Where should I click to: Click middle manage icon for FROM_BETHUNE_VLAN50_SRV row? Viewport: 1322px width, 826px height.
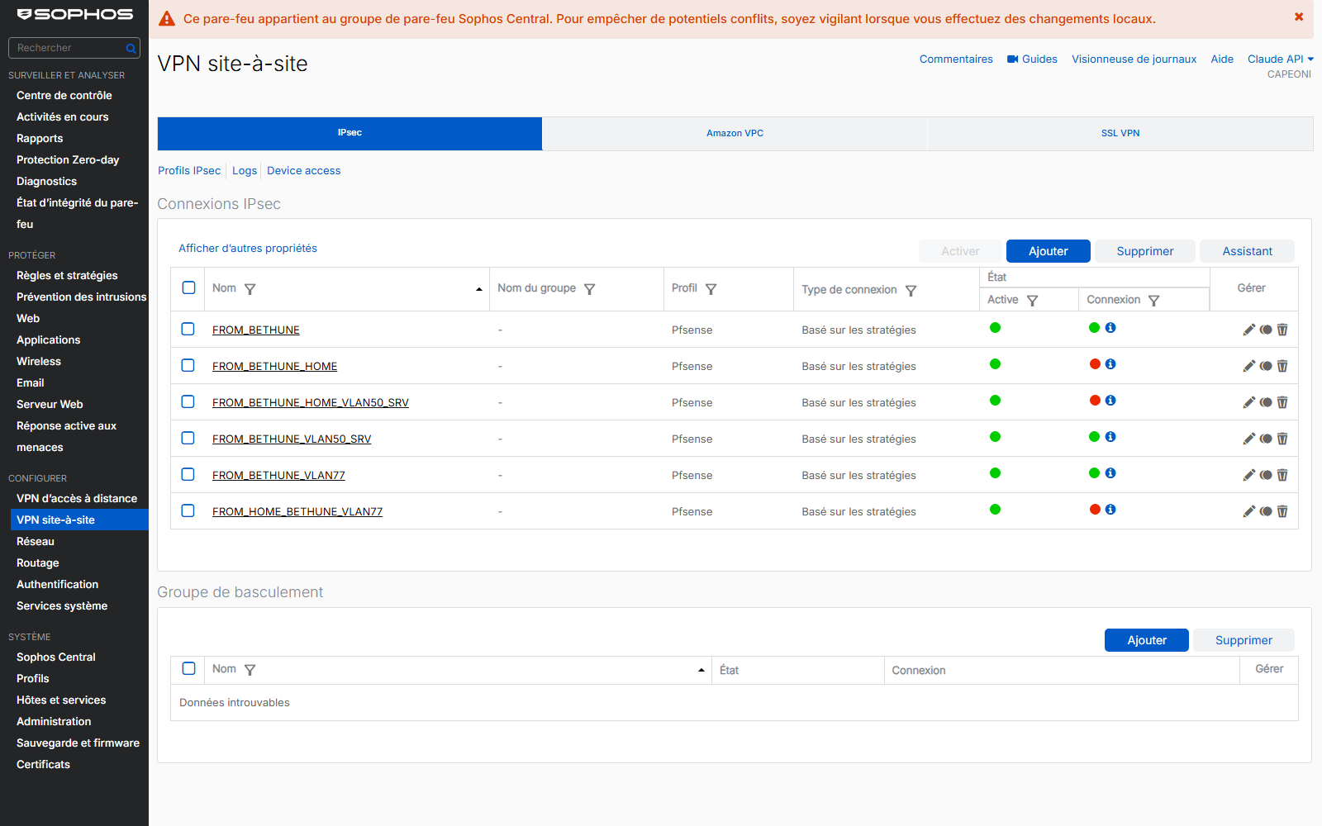point(1266,439)
